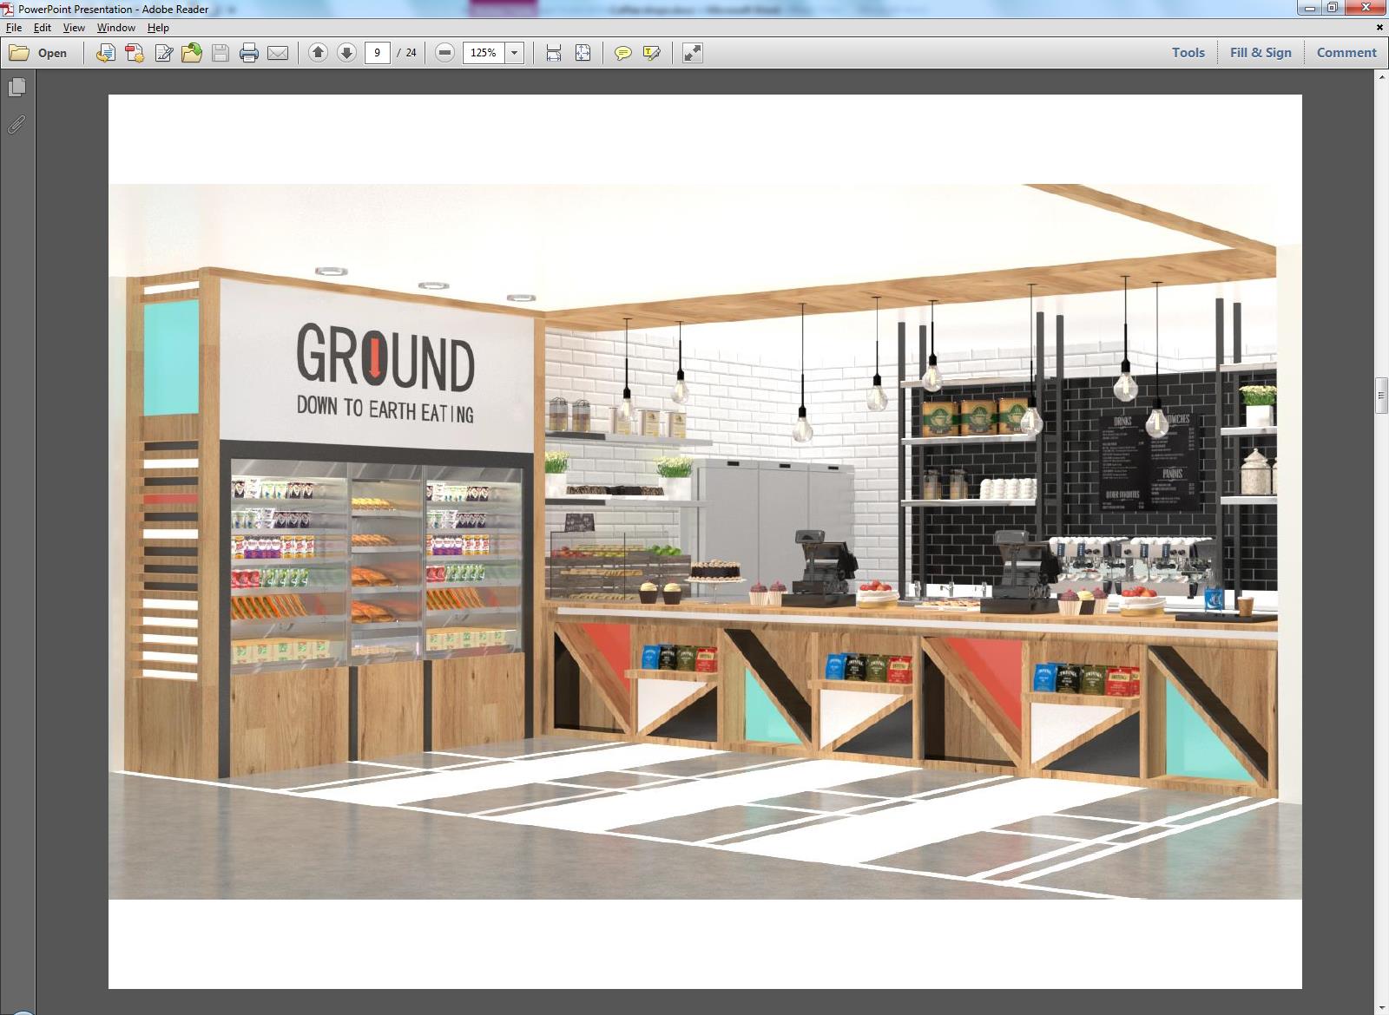Click the share or export file folder icon

(192, 53)
